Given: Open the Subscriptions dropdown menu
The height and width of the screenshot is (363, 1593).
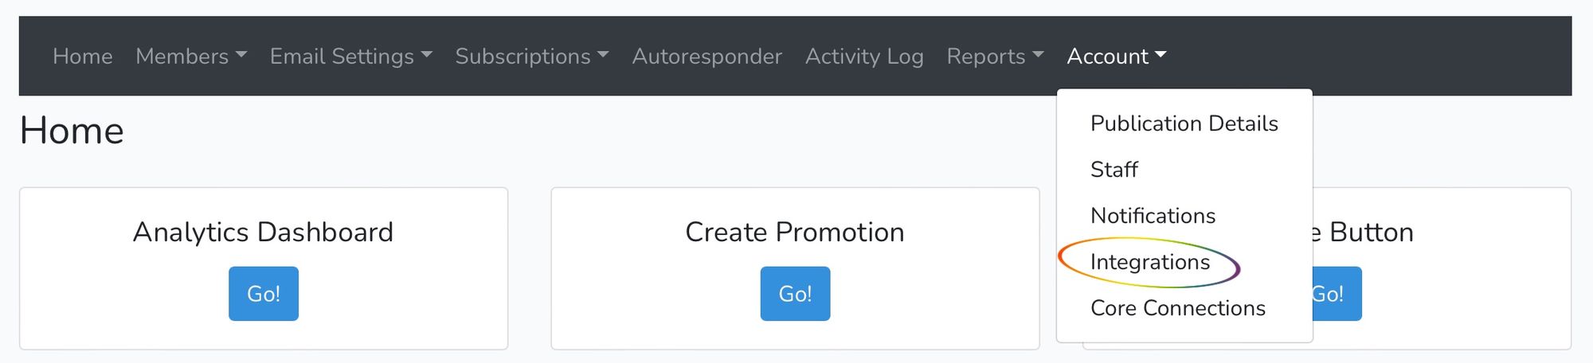Looking at the screenshot, I should coord(532,57).
